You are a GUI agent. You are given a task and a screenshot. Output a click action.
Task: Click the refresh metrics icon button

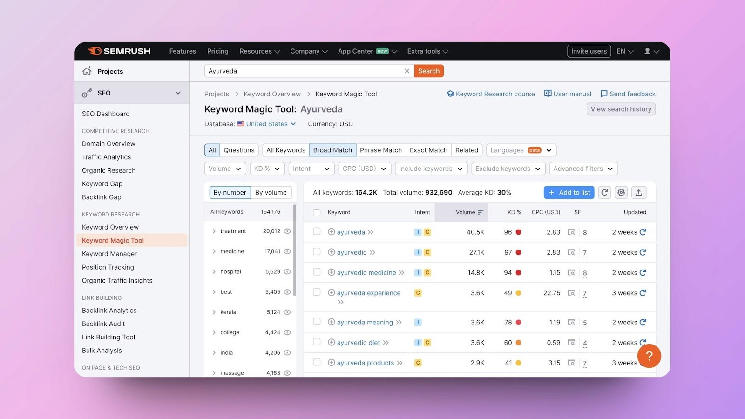(x=604, y=192)
